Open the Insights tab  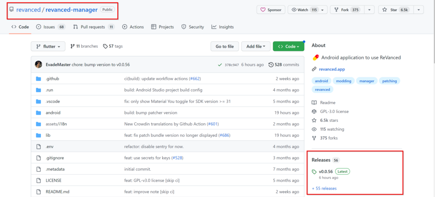click(x=223, y=27)
